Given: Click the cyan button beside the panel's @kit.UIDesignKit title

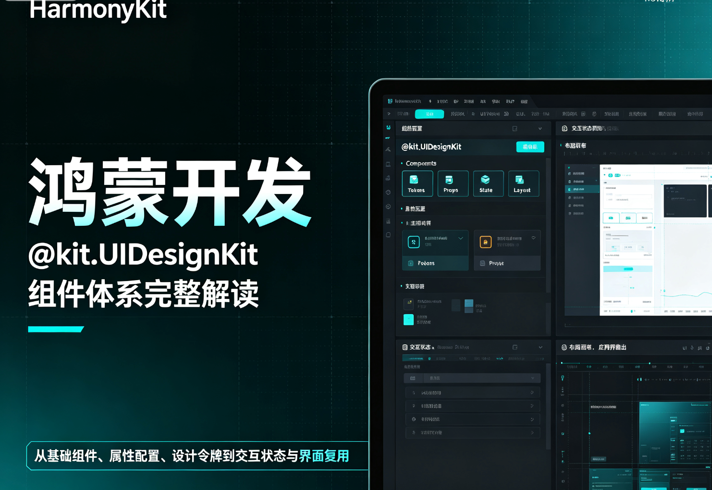Looking at the screenshot, I should (x=530, y=147).
